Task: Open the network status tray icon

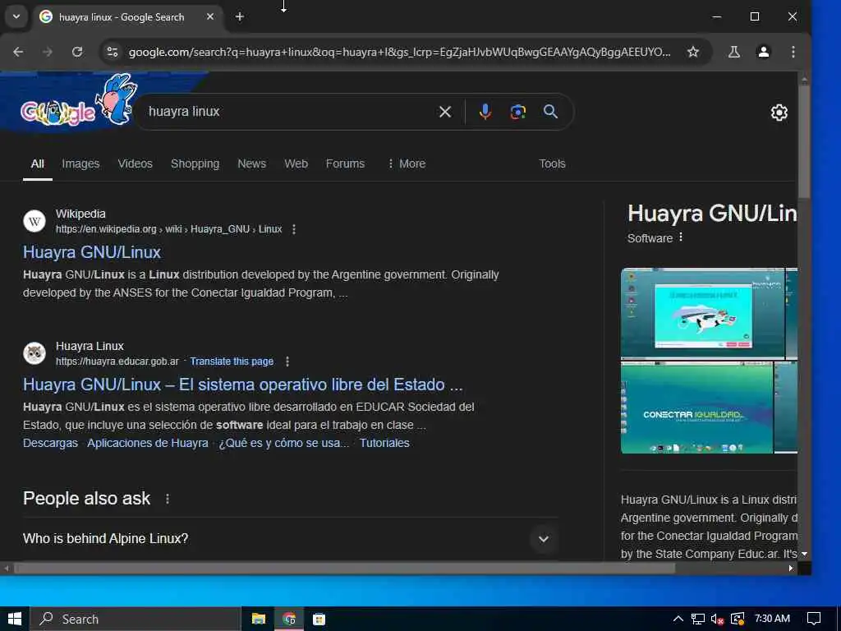Action: coord(698,619)
